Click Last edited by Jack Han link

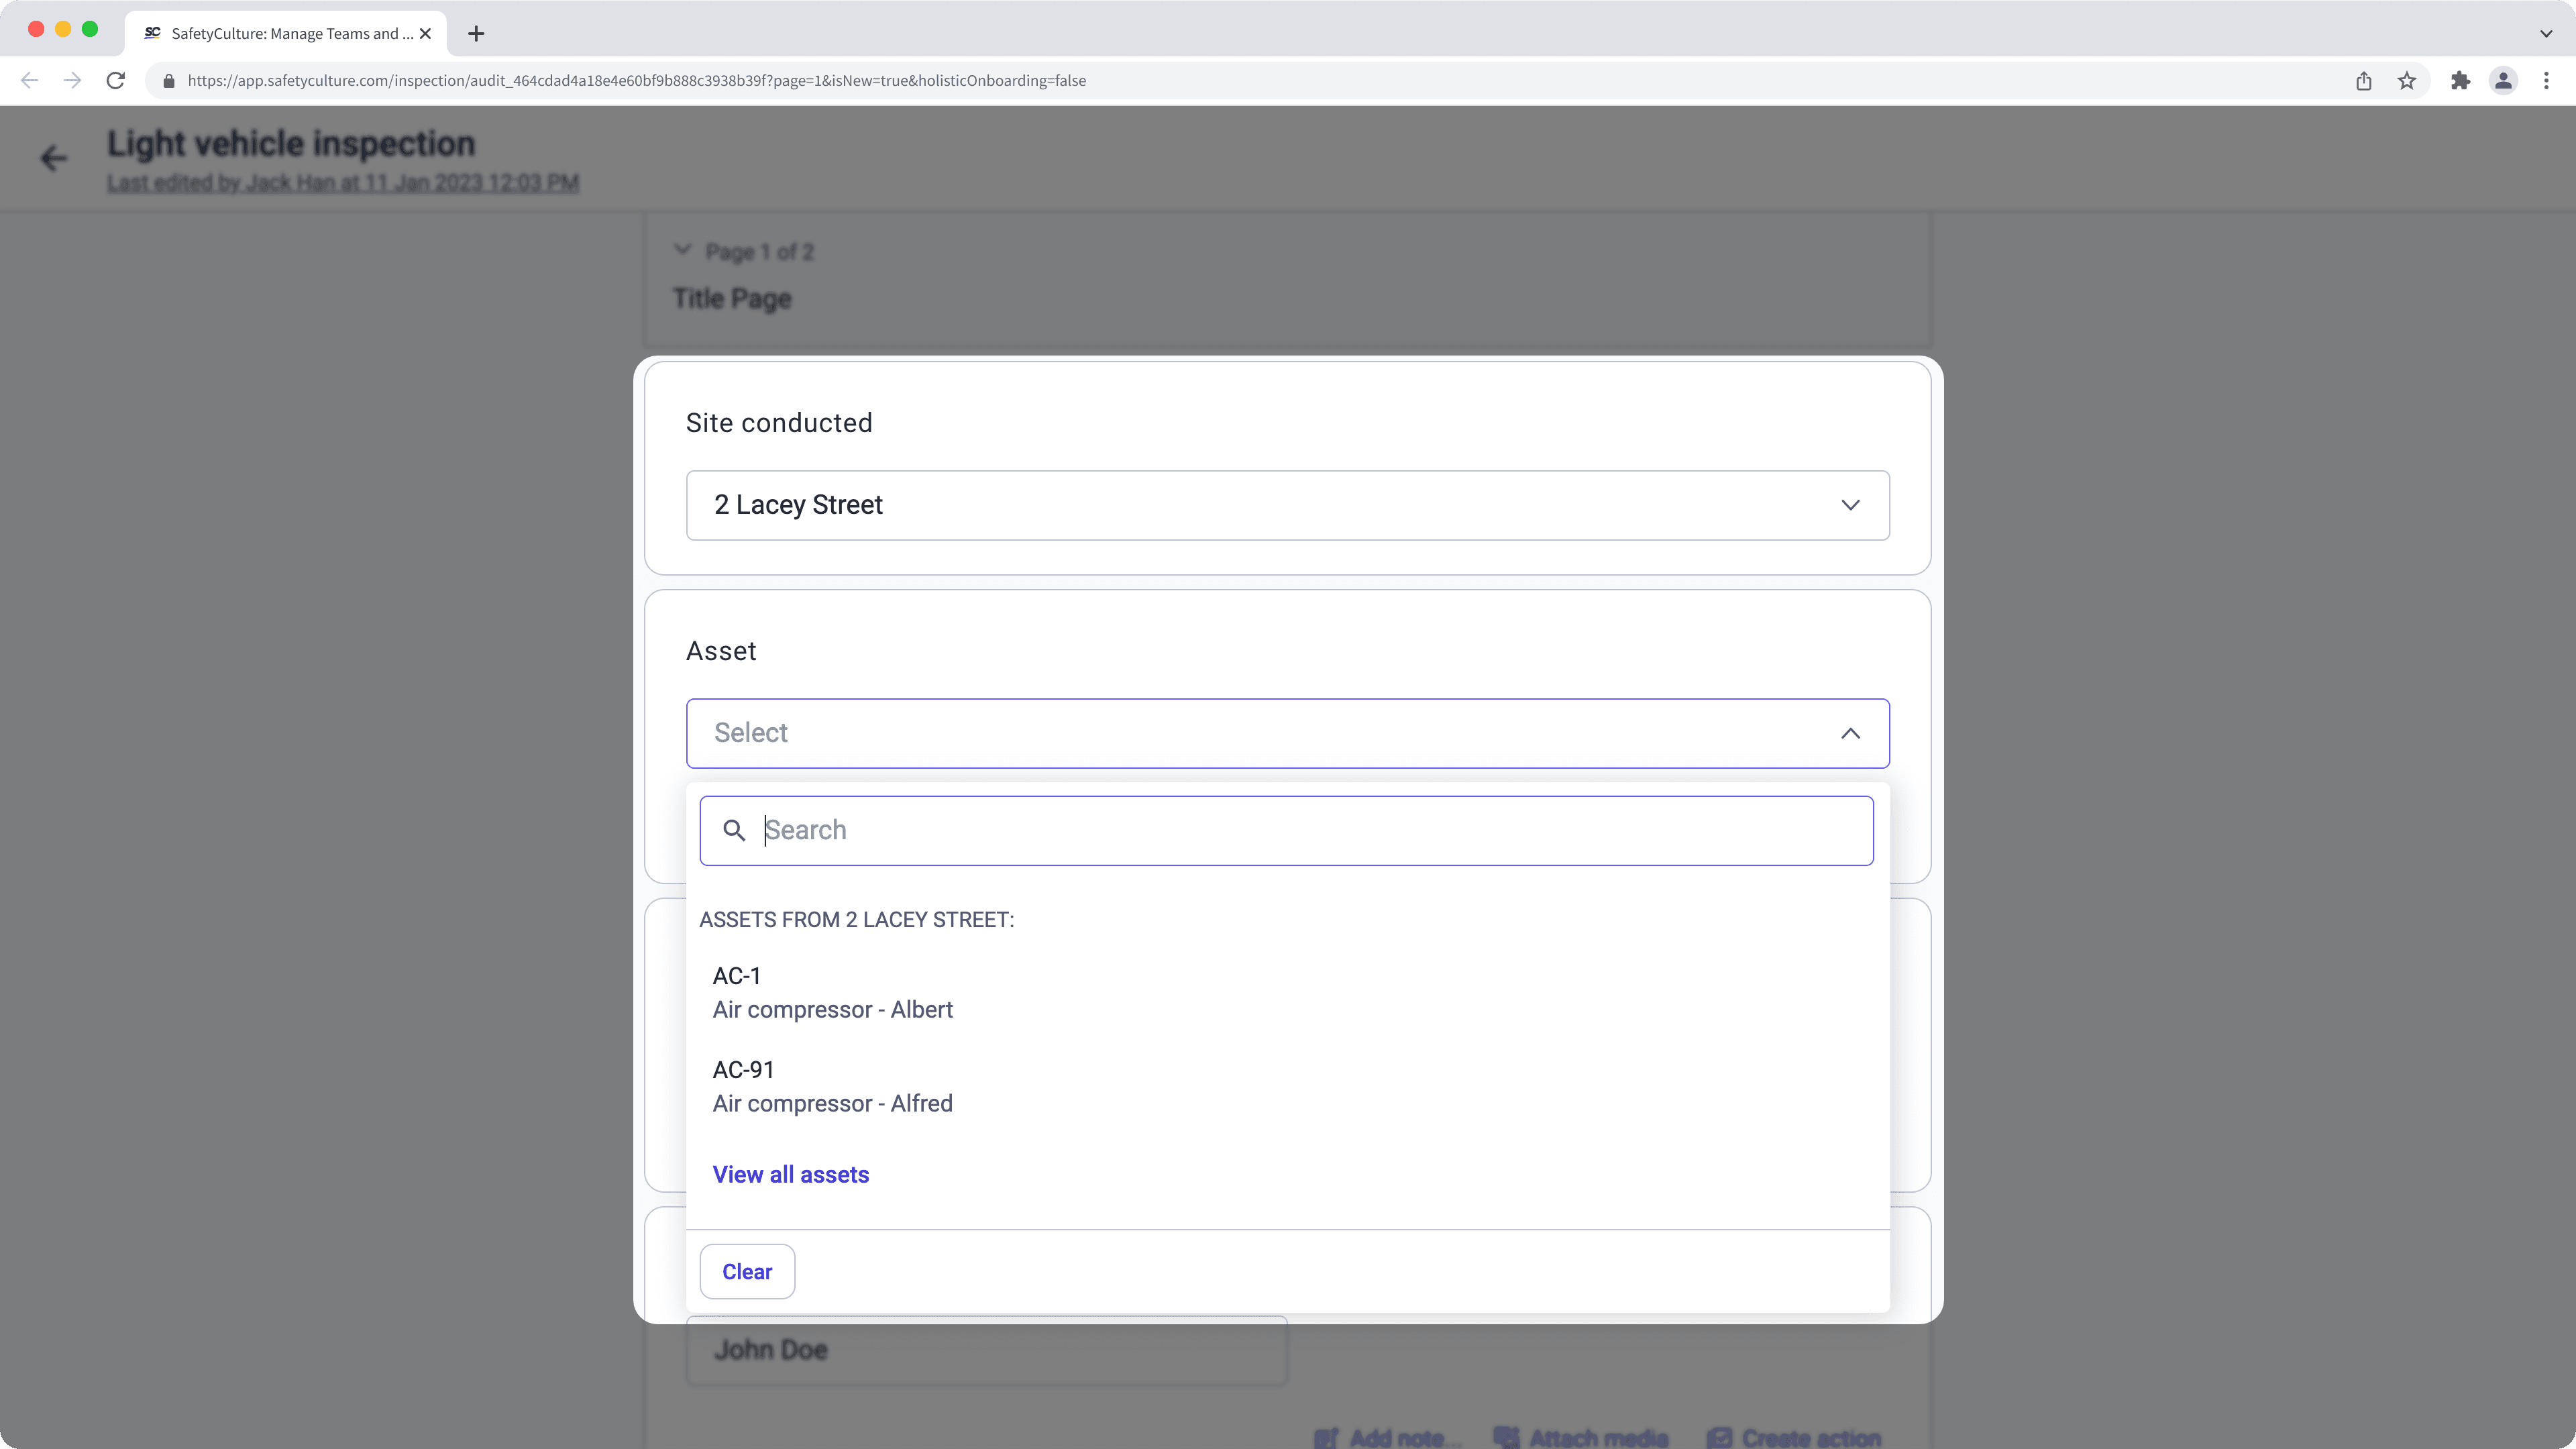click(343, 183)
